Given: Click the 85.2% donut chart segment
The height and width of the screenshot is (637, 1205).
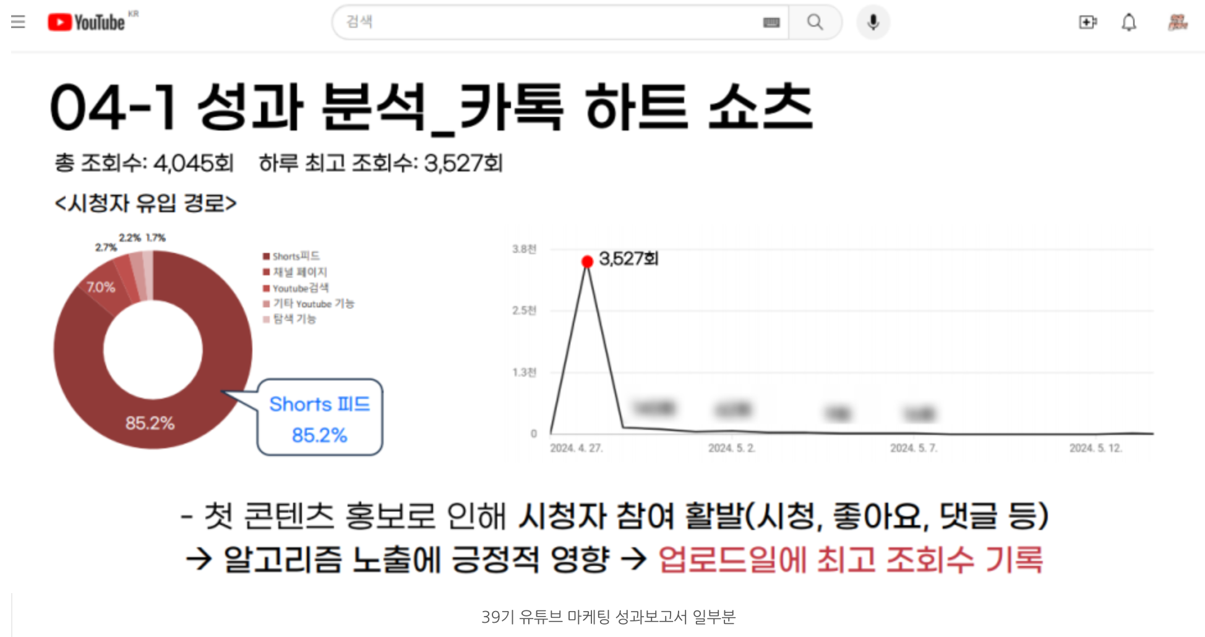Looking at the screenshot, I should pos(150,423).
